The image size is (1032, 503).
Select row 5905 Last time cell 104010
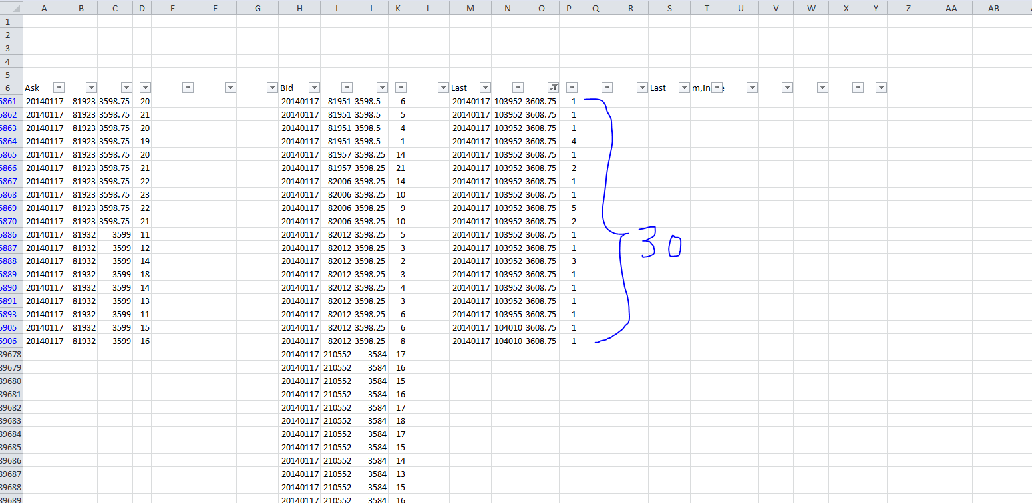(x=508, y=327)
